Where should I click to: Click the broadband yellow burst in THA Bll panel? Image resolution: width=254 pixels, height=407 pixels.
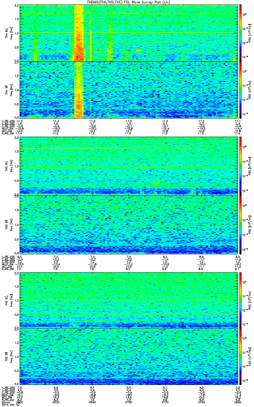click(79, 90)
